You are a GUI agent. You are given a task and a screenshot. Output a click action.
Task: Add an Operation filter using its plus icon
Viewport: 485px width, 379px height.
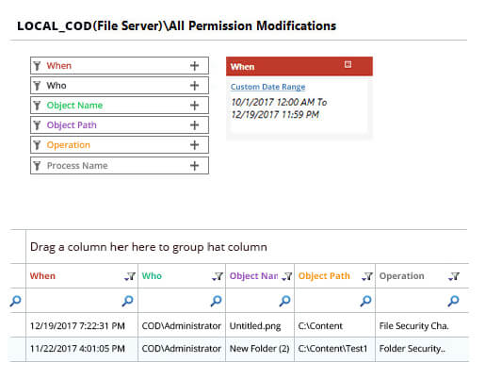pos(194,145)
